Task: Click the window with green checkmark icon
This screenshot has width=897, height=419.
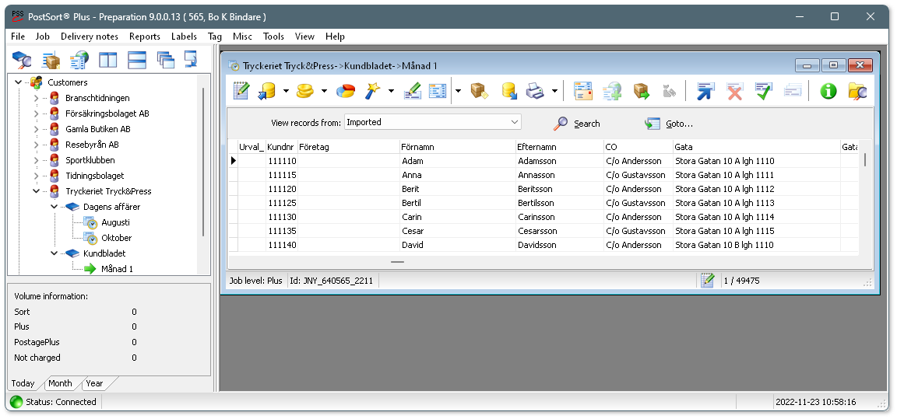Action: coord(763,91)
